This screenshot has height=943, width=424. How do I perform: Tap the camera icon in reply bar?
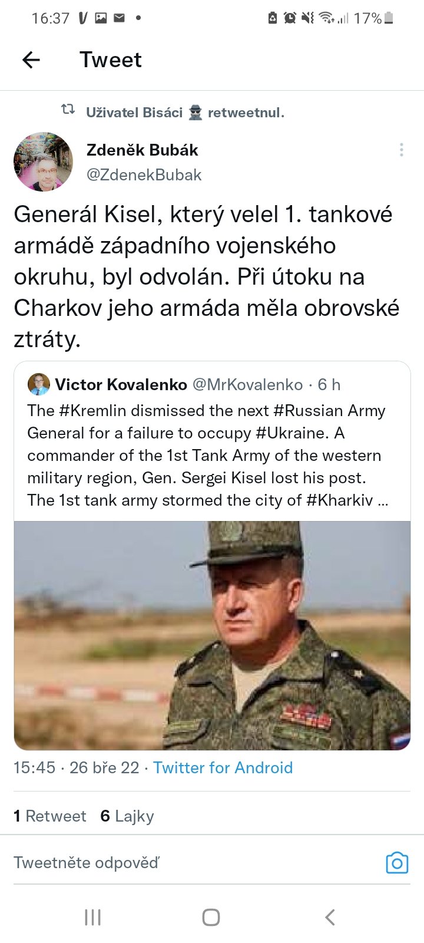click(x=397, y=863)
